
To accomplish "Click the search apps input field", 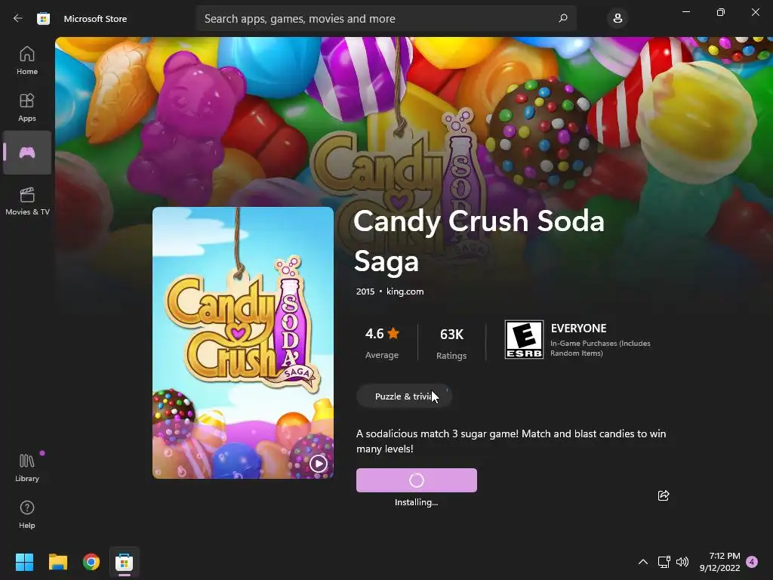I will 386,18.
